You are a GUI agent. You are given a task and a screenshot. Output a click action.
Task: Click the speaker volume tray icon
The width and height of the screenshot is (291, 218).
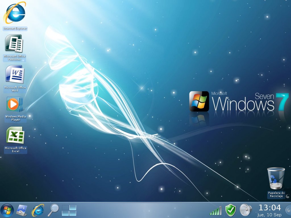(x=245, y=210)
